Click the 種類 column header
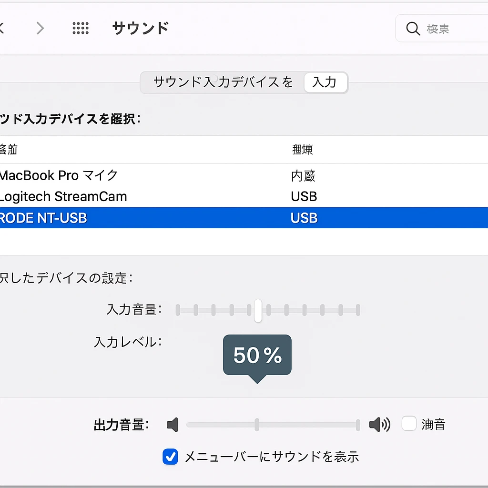488x488 pixels. tap(302, 150)
